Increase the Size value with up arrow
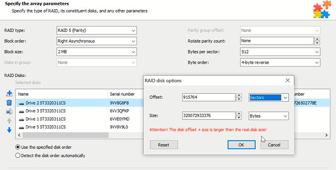The width and height of the screenshot is (336, 170). pyautogui.click(x=239, y=114)
